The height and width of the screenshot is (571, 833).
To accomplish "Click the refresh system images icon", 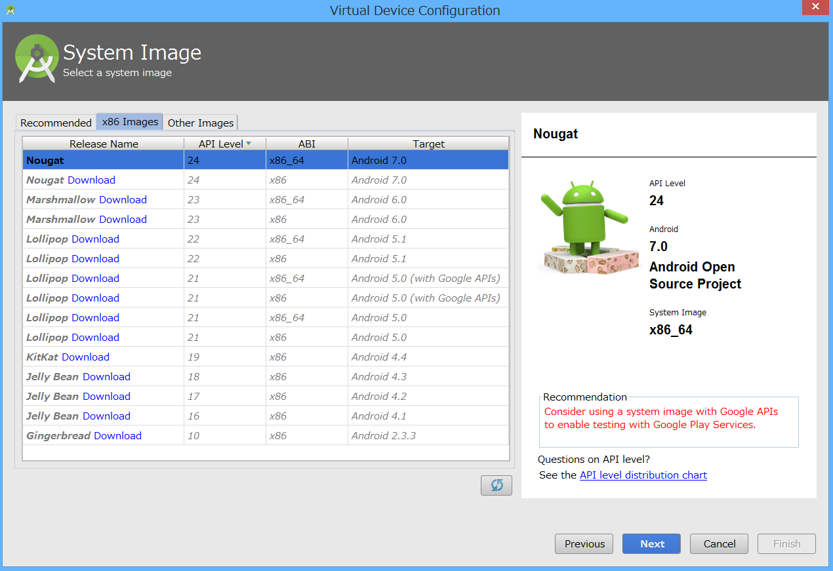I will coord(496,485).
